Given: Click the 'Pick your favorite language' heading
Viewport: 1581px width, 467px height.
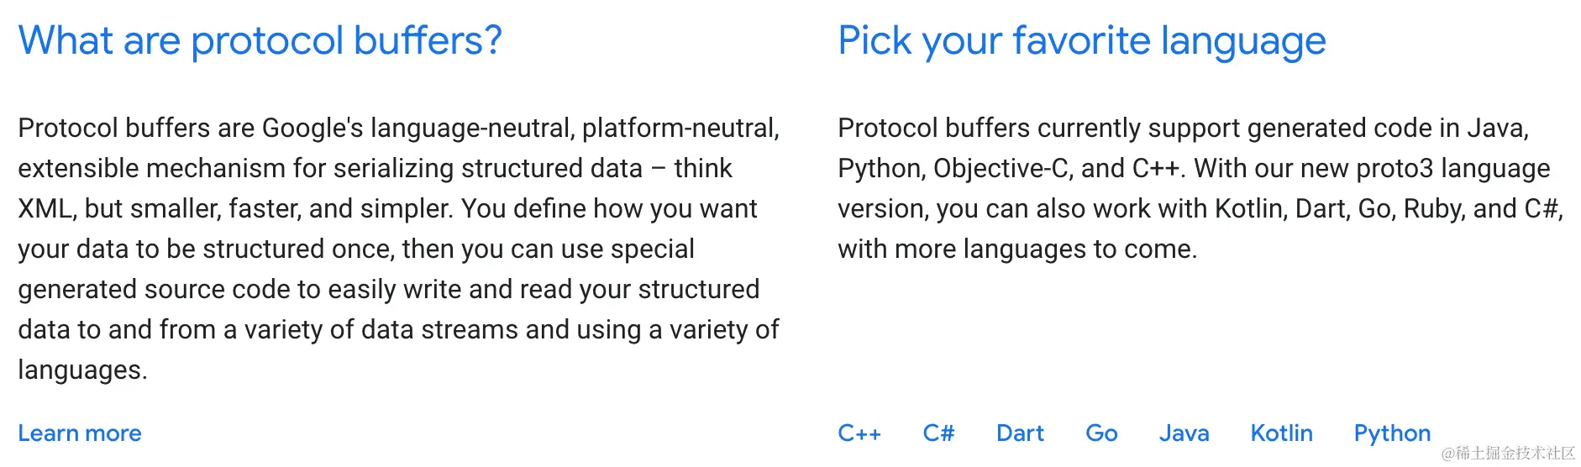Looking at the screenshot, I should point(1081,40).
